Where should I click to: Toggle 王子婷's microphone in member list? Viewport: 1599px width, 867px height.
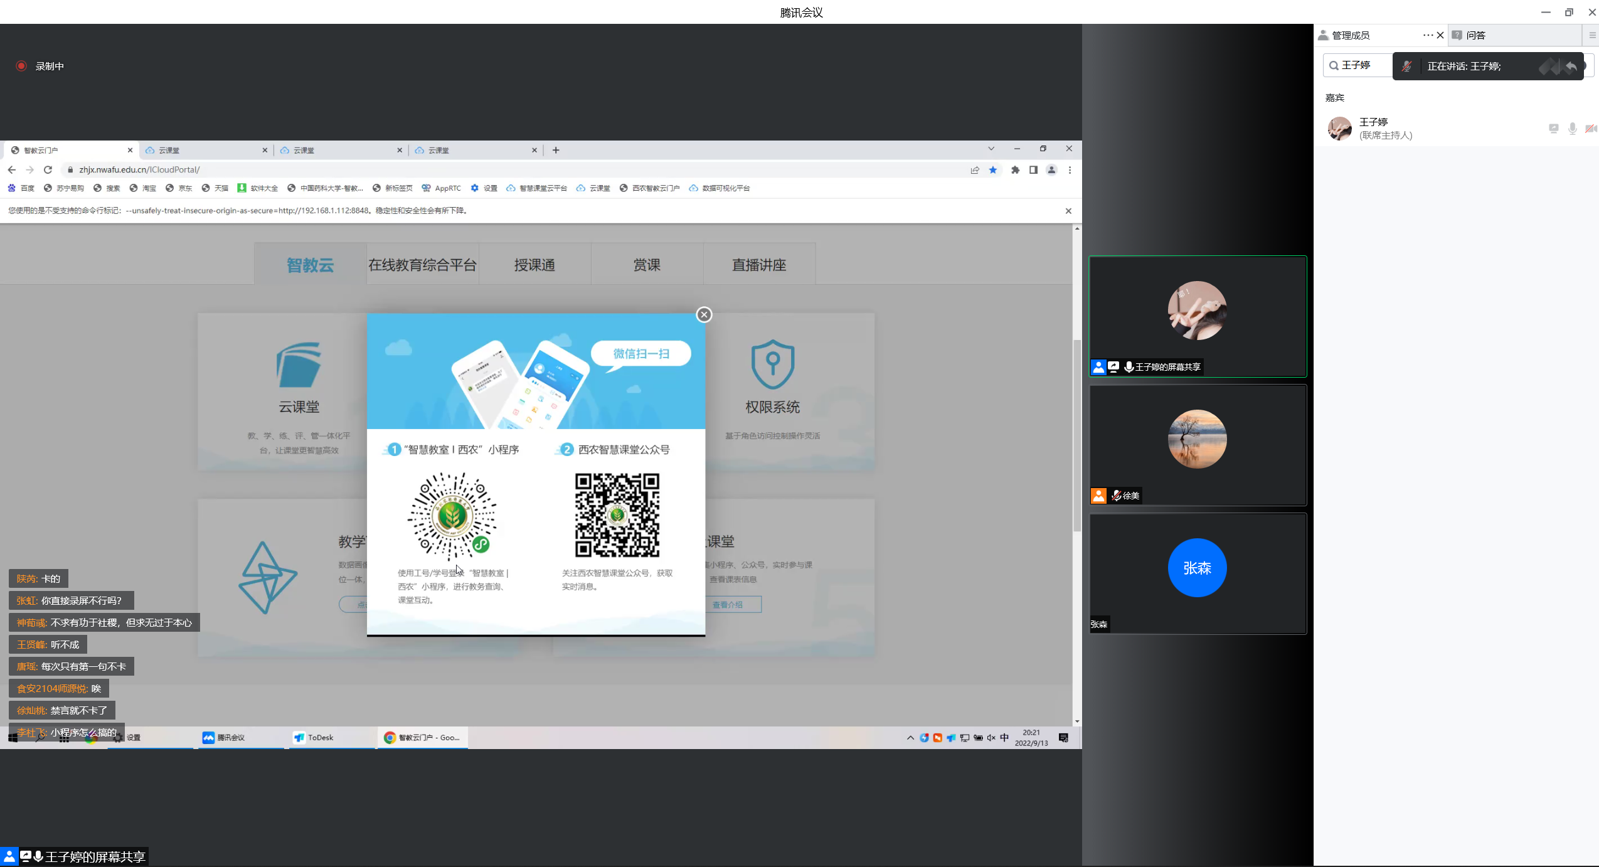1572,128
